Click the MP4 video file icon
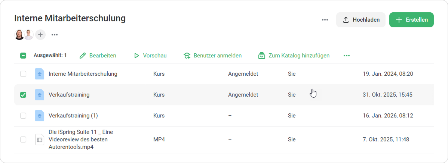 [40, 140]
